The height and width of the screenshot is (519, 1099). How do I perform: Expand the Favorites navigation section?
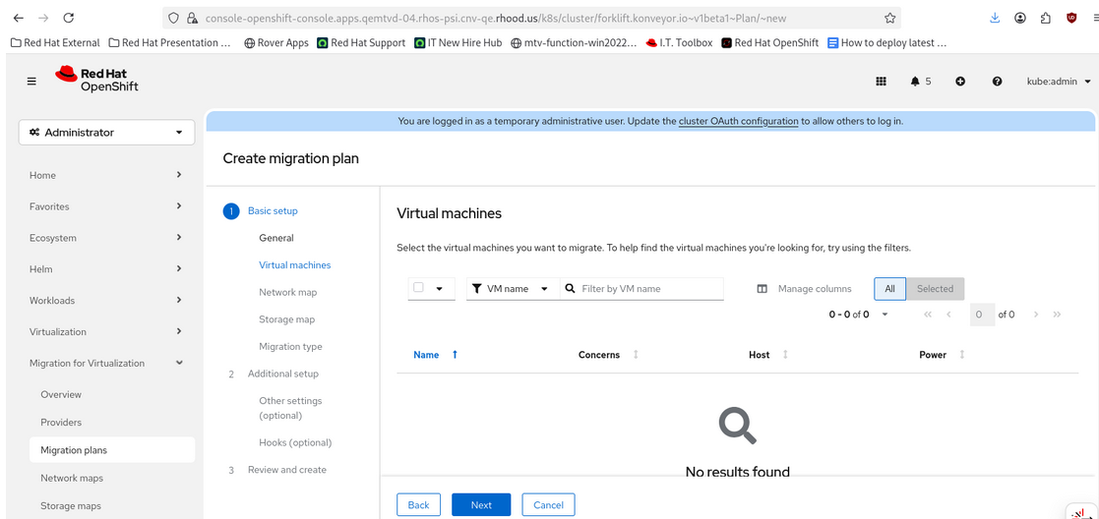tap(106, 206)
